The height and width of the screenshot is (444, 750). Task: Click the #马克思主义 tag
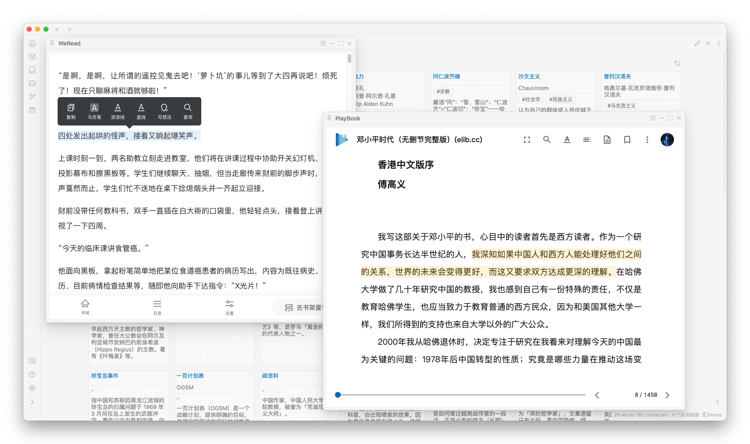tap(621, 105)
